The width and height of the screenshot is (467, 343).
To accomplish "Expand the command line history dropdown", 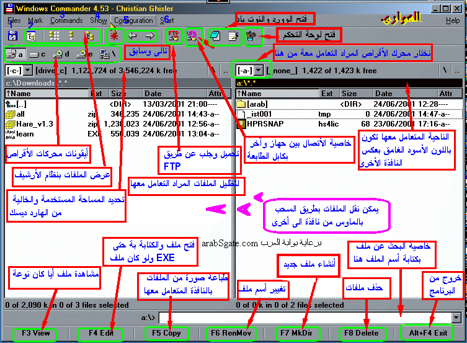I will (x=456, y=318).
